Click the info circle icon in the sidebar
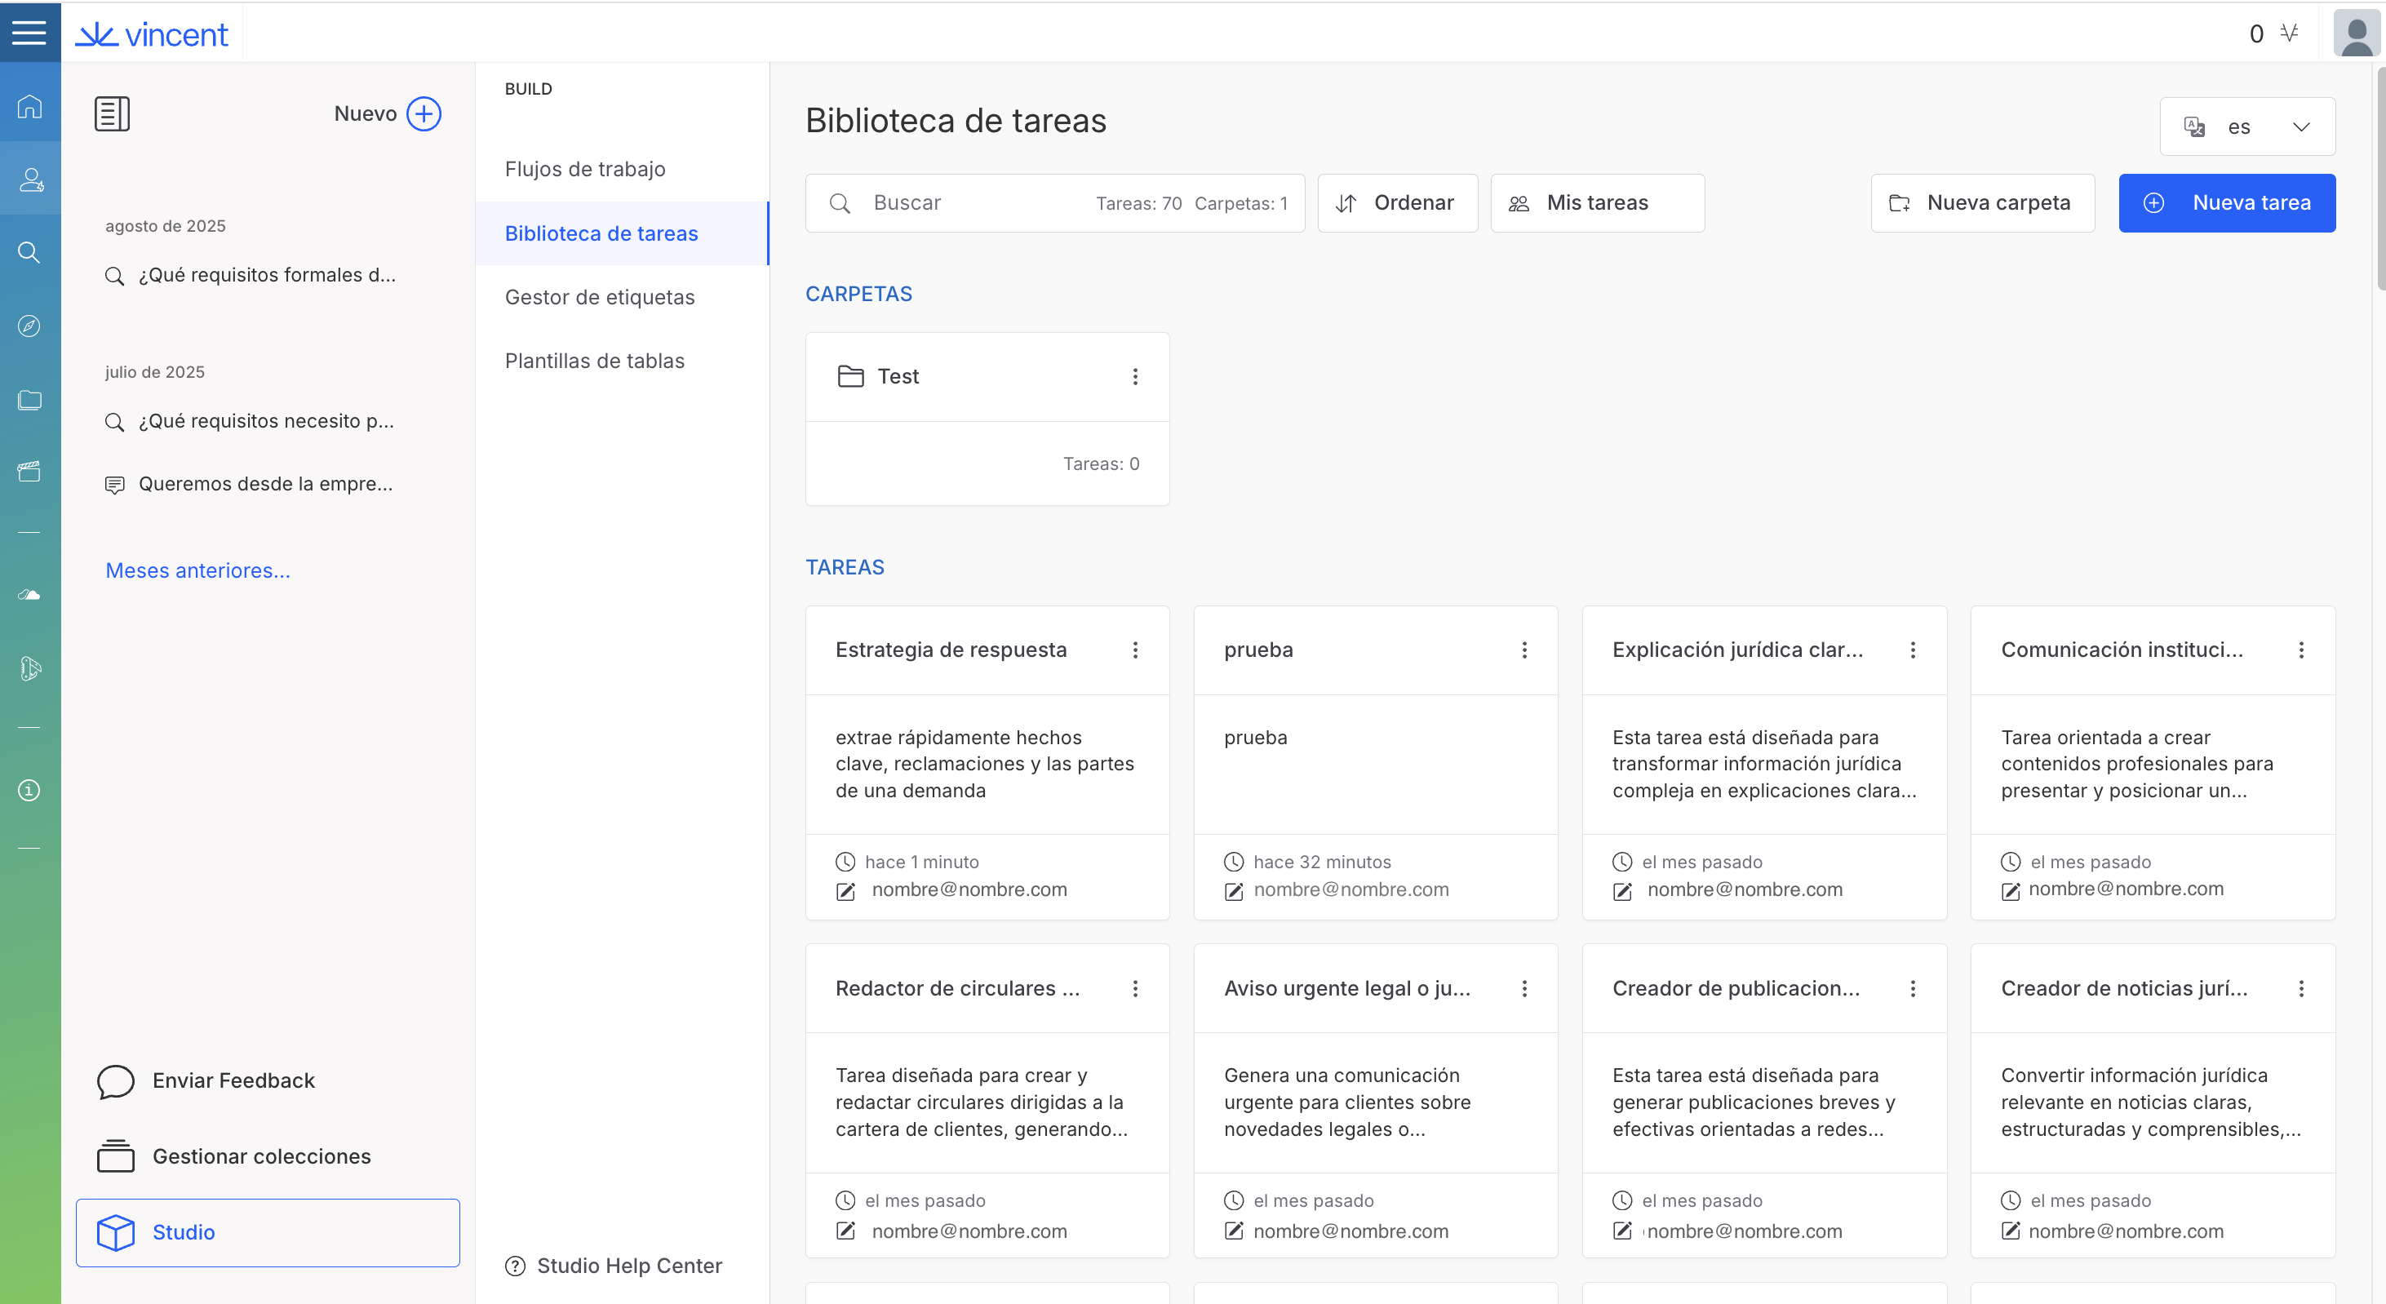 tap(29, 790)
